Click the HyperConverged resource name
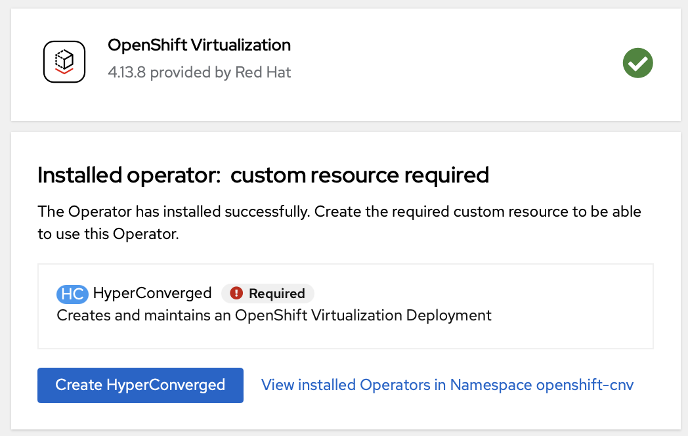 pos(152,293)
